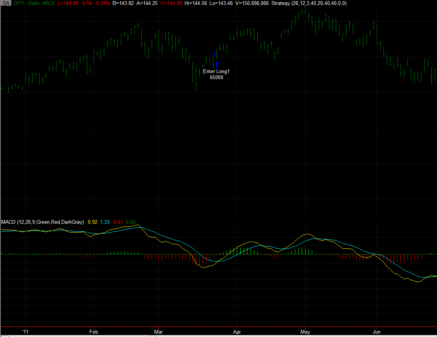Viewport: 437px width, 337px height.
Task: Click the 'Apr' label on time axis
Action: click(237, 332)
